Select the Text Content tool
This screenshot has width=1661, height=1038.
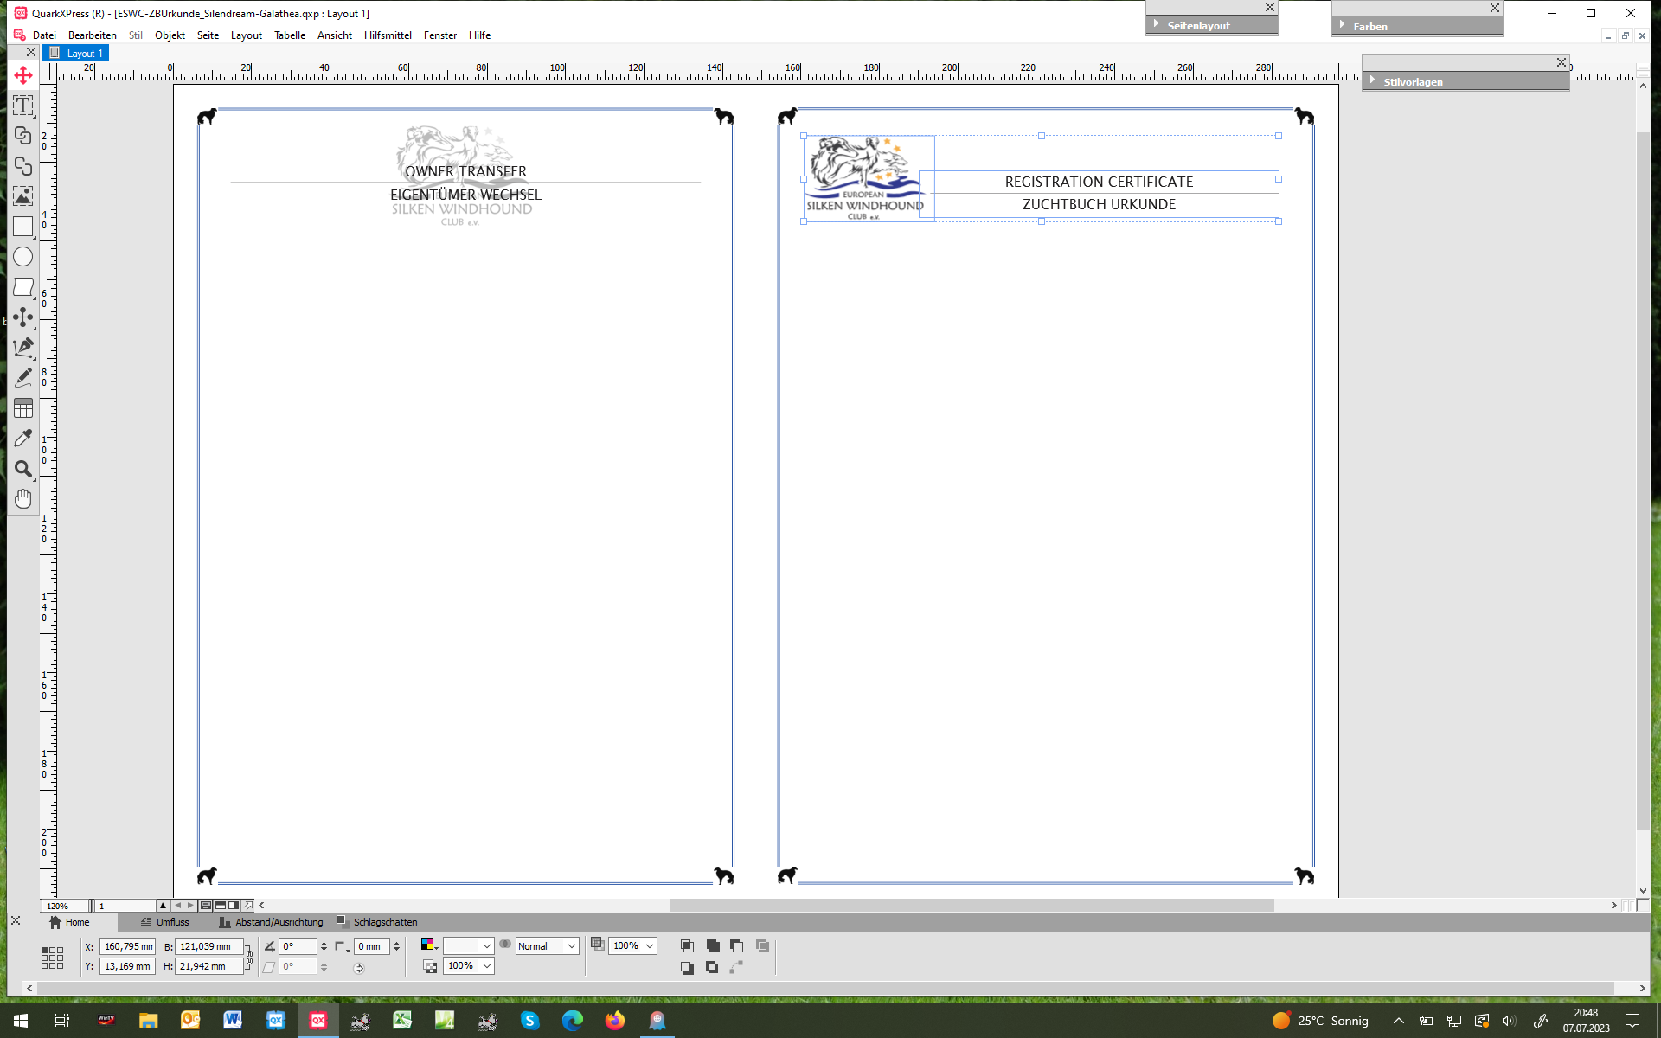pos(23,106)
